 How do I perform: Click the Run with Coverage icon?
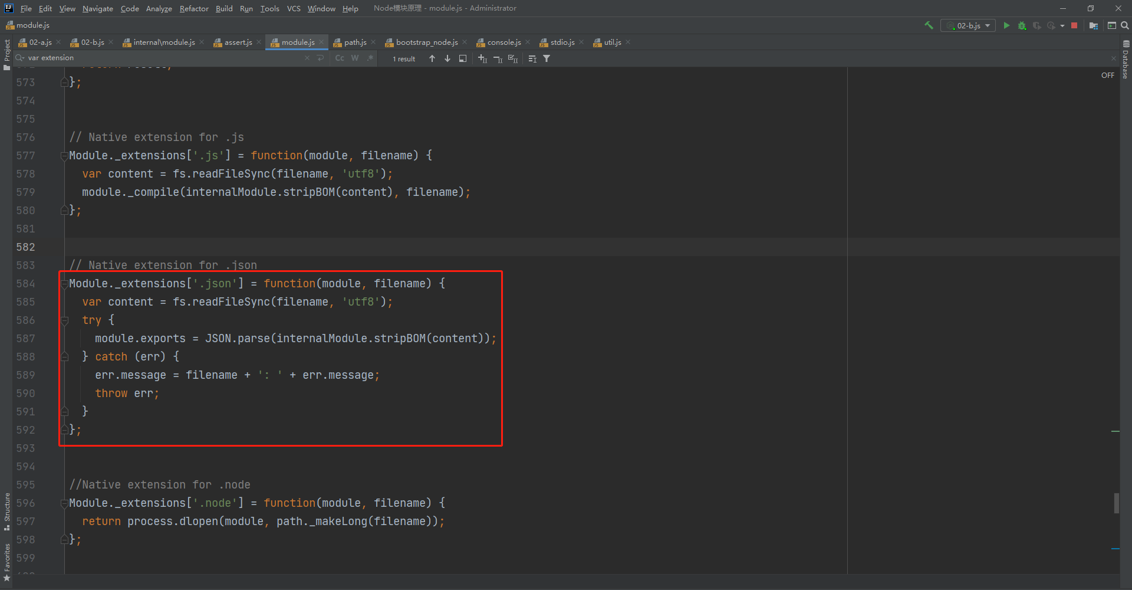coord(1036,25)
